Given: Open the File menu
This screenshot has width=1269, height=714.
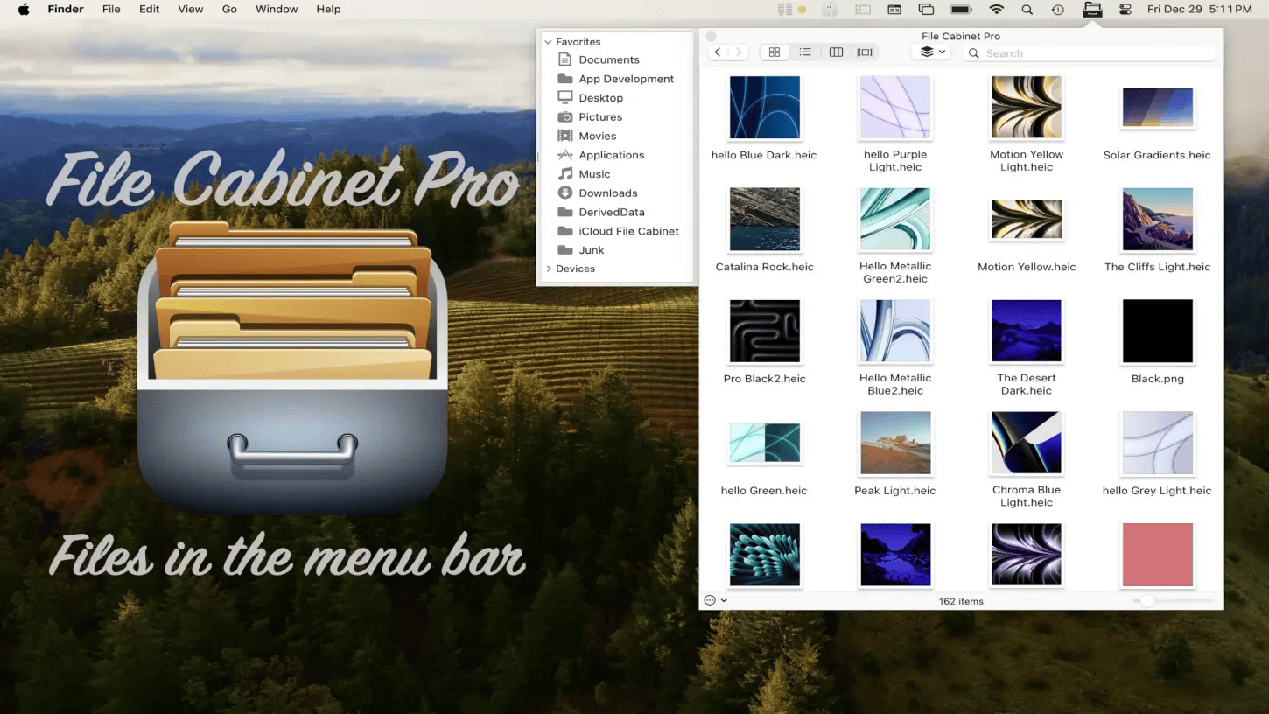Looking at the screenshot, I should [111, 10].
